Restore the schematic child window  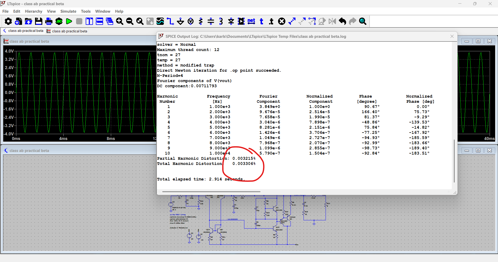pyautogui.click(x=478, y=150)
